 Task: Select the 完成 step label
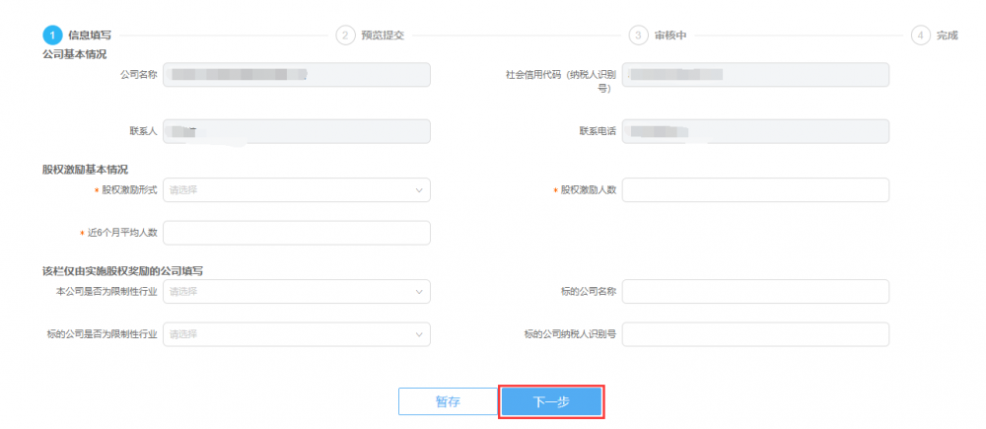(x=948, y=35)
